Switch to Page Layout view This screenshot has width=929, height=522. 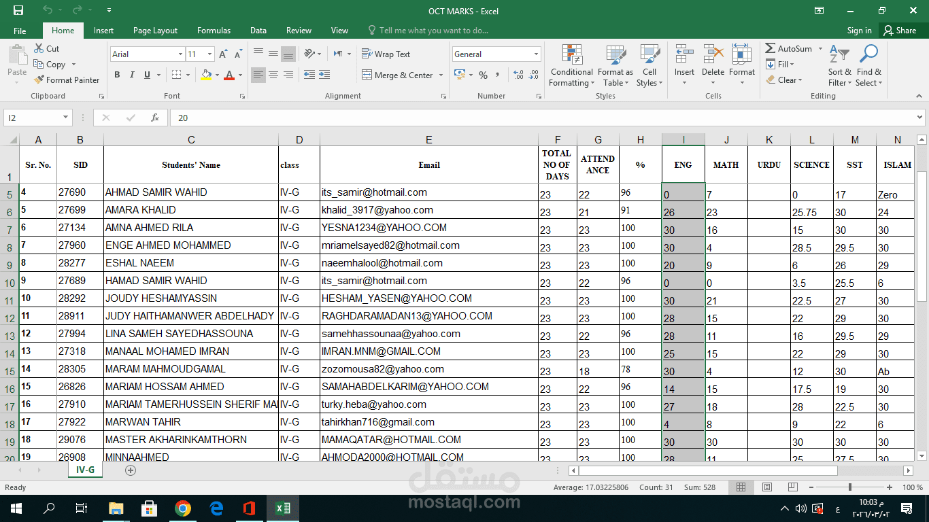pos(766,487)
